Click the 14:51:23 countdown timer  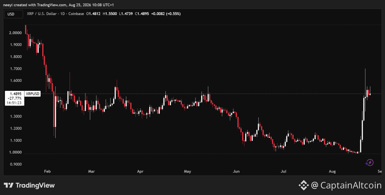14,103
